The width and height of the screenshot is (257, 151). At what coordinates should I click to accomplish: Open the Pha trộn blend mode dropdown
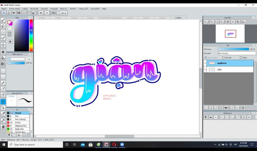(237, 53)
